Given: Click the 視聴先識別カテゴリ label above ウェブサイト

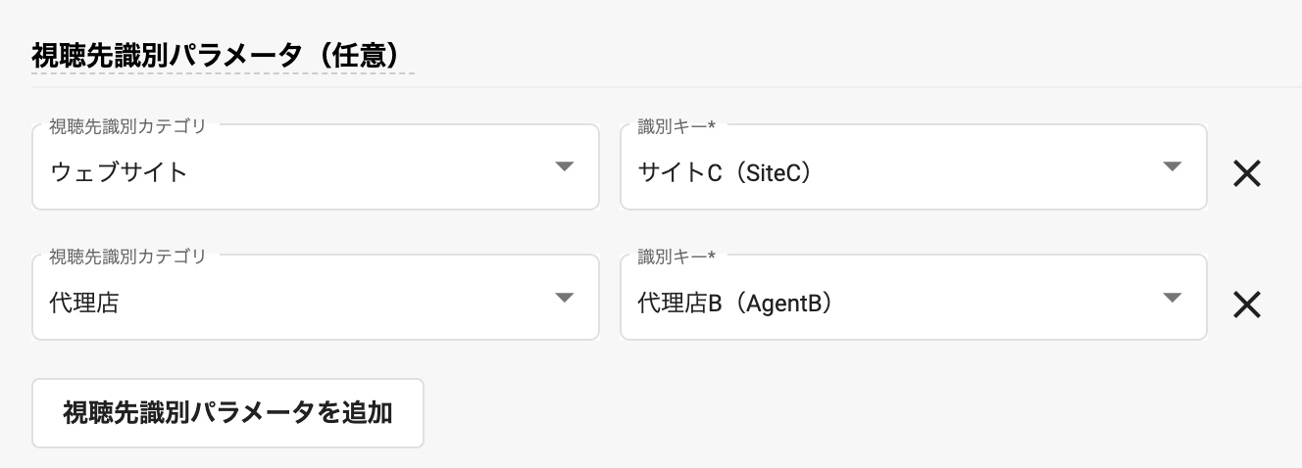Looking at the screenshot, I should tap(127, 125).
